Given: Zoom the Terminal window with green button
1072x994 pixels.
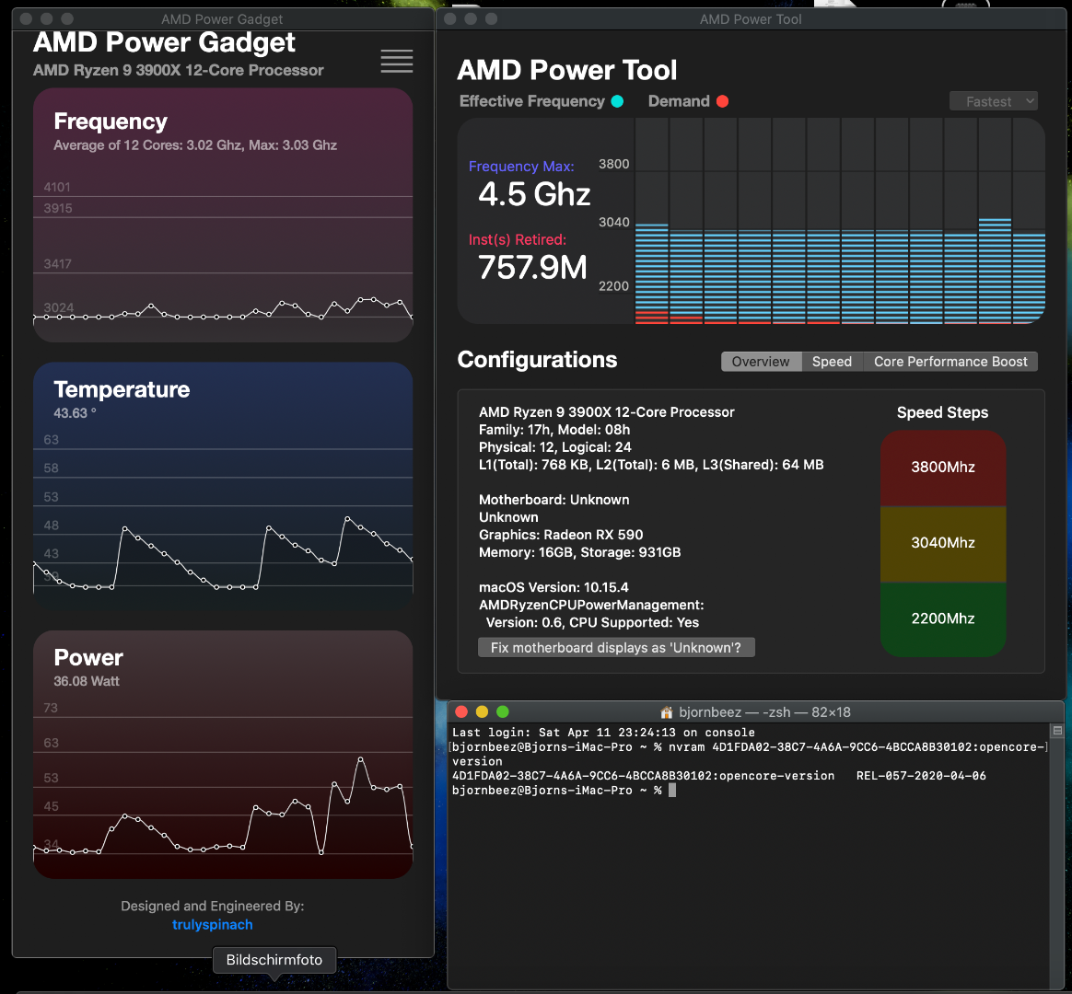Looking at the screenshot, I should click(503, 711).
